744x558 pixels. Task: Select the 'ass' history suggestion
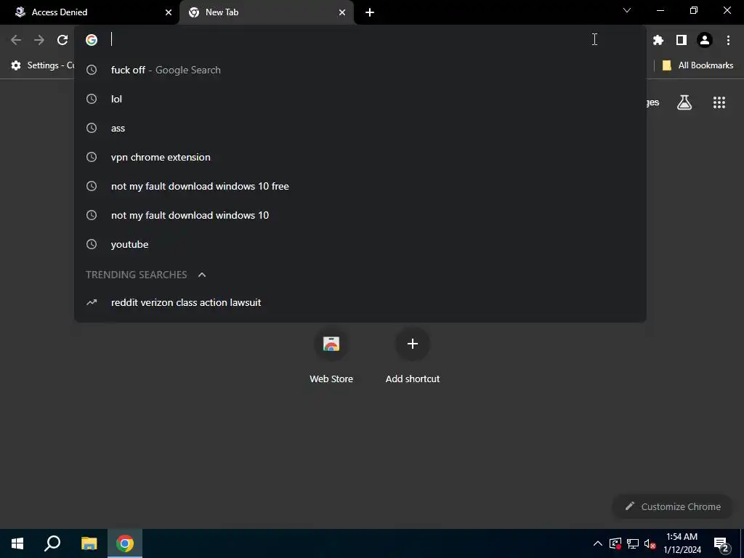pos(360,128)
